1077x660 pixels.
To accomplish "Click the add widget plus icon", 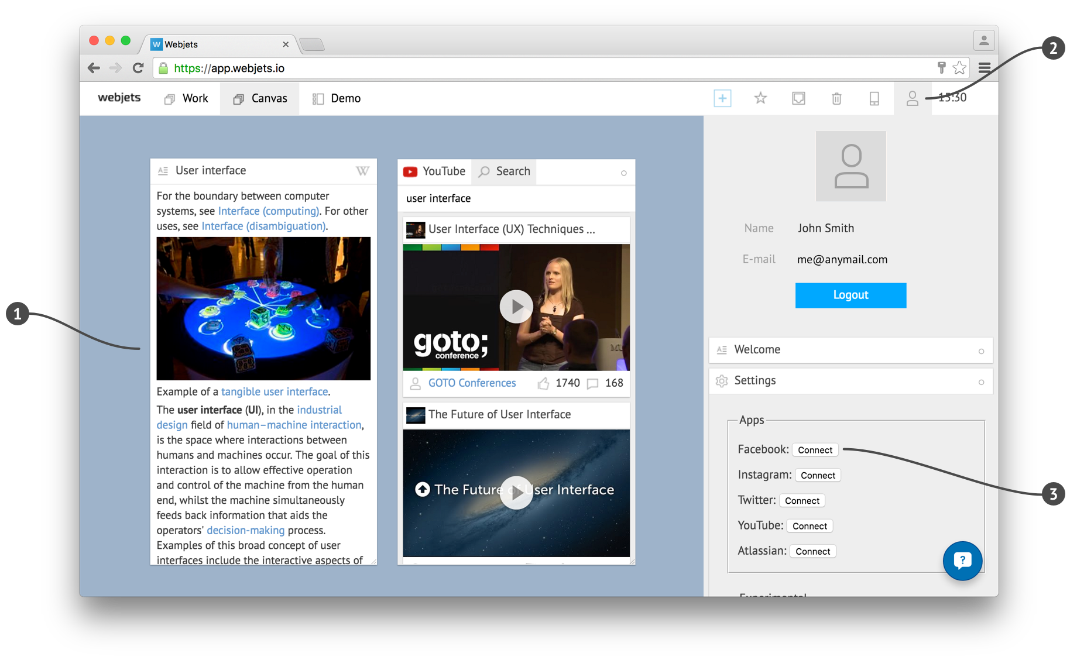I will [722, 98].
